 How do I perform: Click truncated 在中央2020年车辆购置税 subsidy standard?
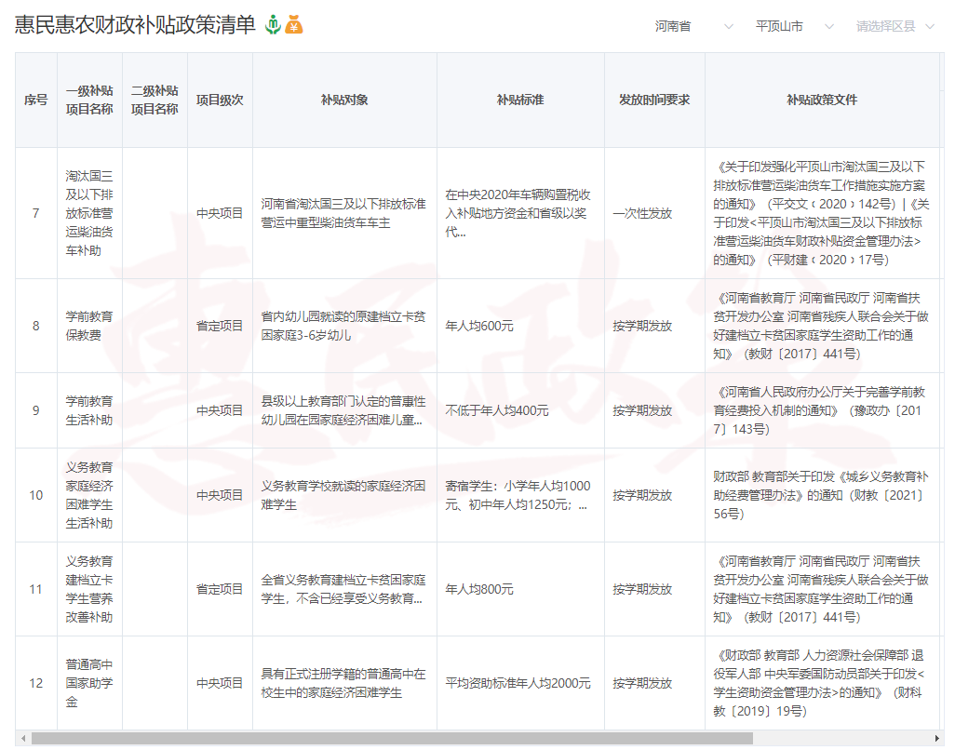(x=518, y=213)
